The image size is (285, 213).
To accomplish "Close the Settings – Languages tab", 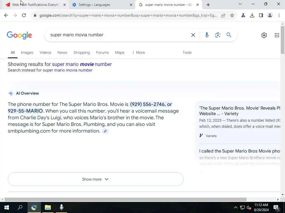I will 131,5.
